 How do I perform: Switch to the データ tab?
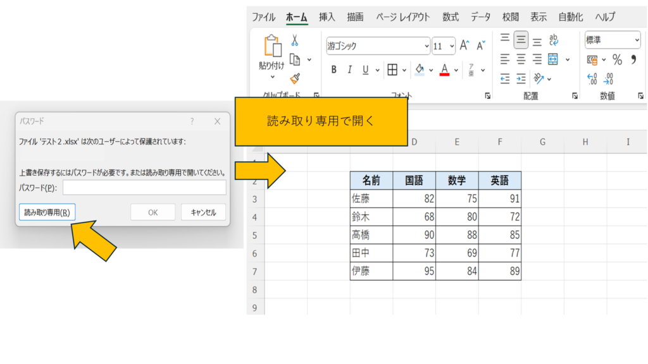coord(480,17)
